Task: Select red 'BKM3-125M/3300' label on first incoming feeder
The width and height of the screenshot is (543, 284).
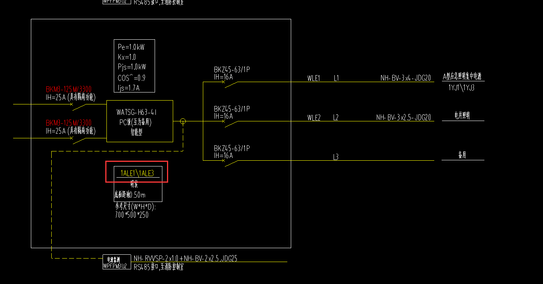Action: point(69,90)
